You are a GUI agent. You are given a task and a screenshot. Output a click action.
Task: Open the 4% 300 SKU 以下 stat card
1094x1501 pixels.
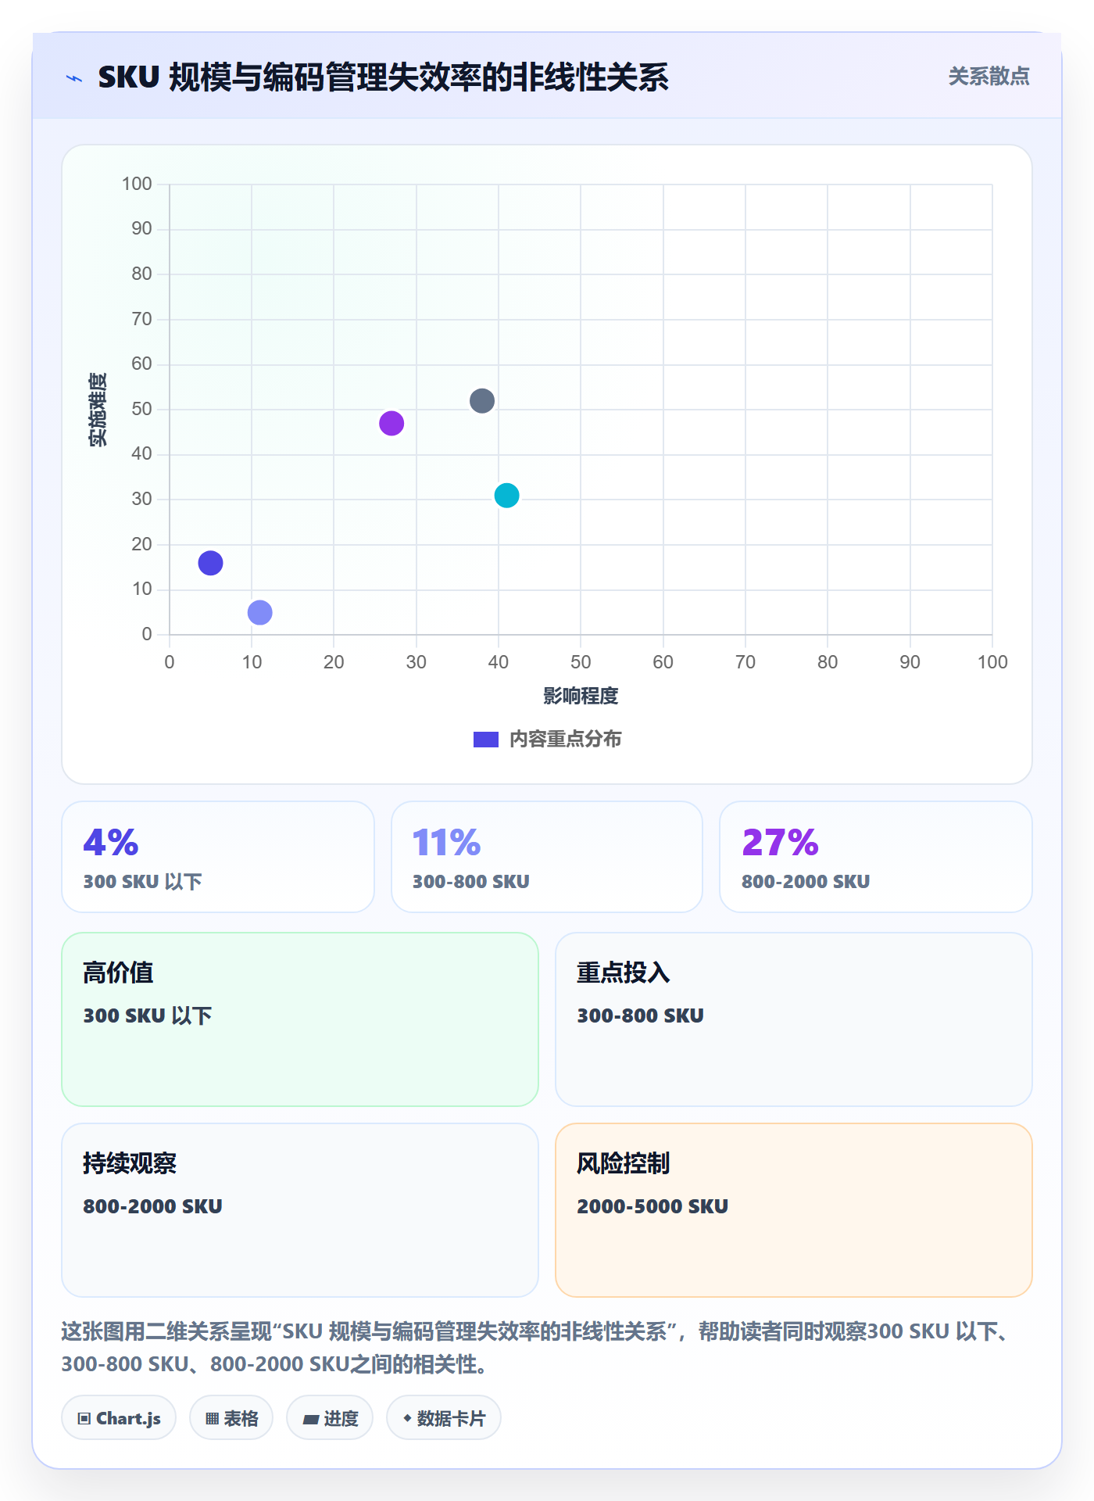[218, 857]
